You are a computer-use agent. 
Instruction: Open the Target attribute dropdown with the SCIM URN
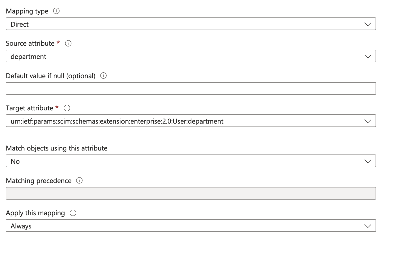[x=185, y=121]
